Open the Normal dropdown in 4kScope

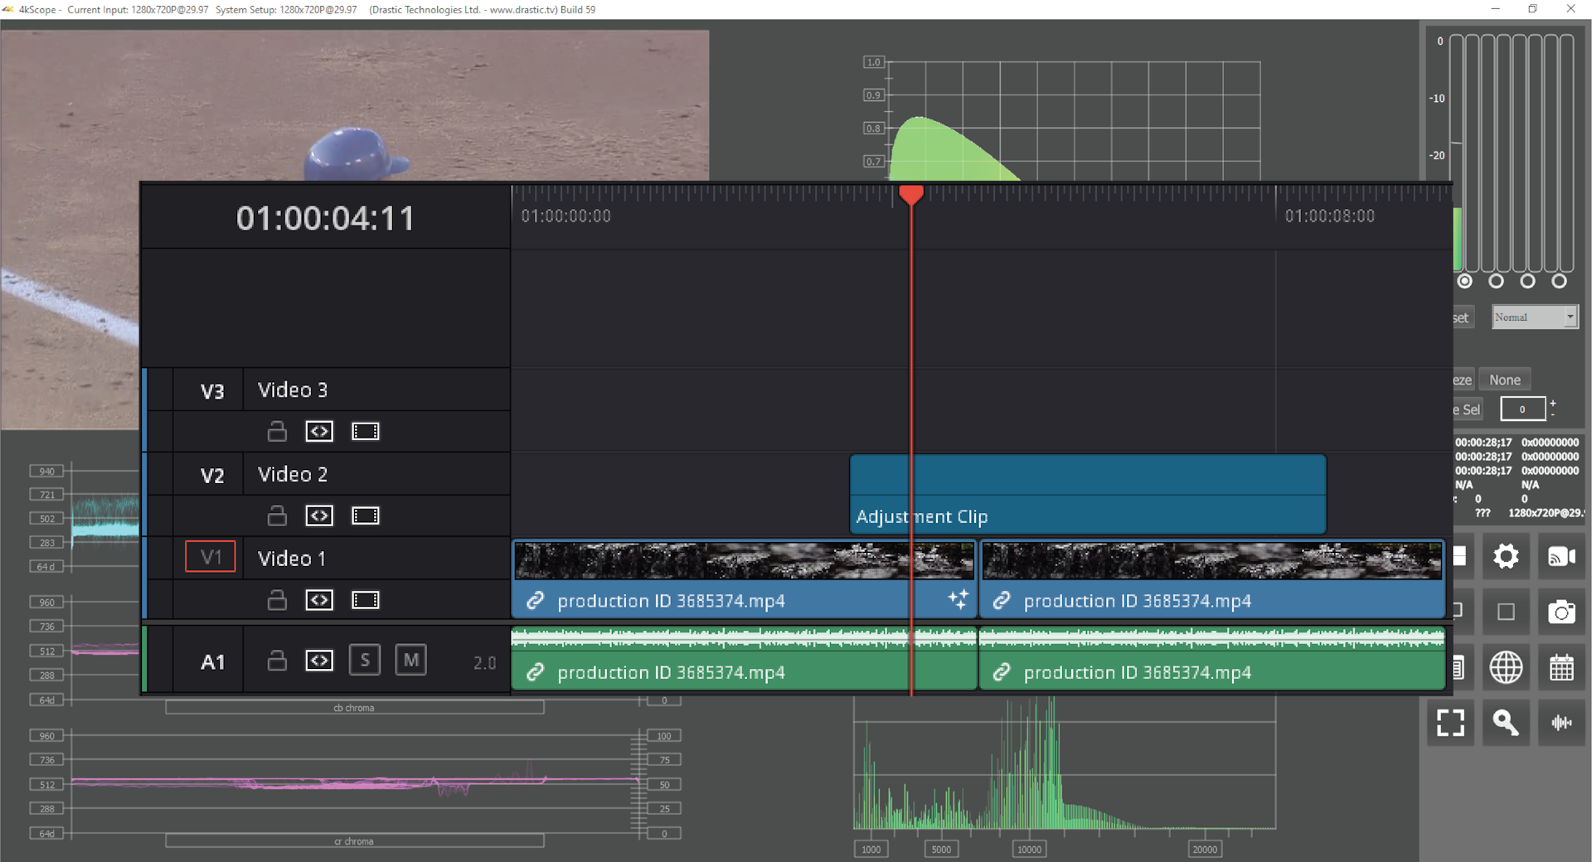click(1535, 317)
